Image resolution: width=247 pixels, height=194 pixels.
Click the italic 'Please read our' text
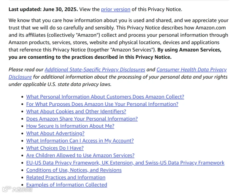coord(26,70)
